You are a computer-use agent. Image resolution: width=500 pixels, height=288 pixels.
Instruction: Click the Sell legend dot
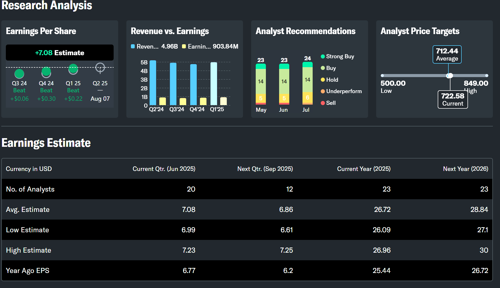(323, 103)
